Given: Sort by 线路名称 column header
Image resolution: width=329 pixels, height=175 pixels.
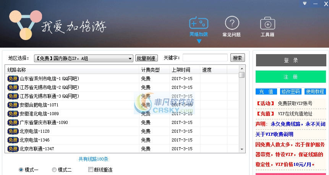Looking at the screenshot, I should pyautogui.click(x=72, y=70).
